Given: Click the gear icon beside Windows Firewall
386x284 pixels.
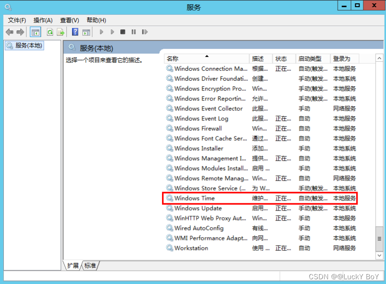Looking at the screenshot, I should point(170,128).
